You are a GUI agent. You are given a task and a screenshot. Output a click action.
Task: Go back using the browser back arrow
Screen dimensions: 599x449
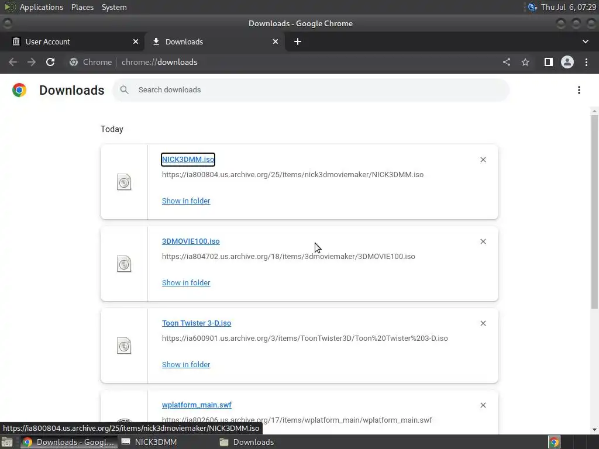click(x=13, y=62)
